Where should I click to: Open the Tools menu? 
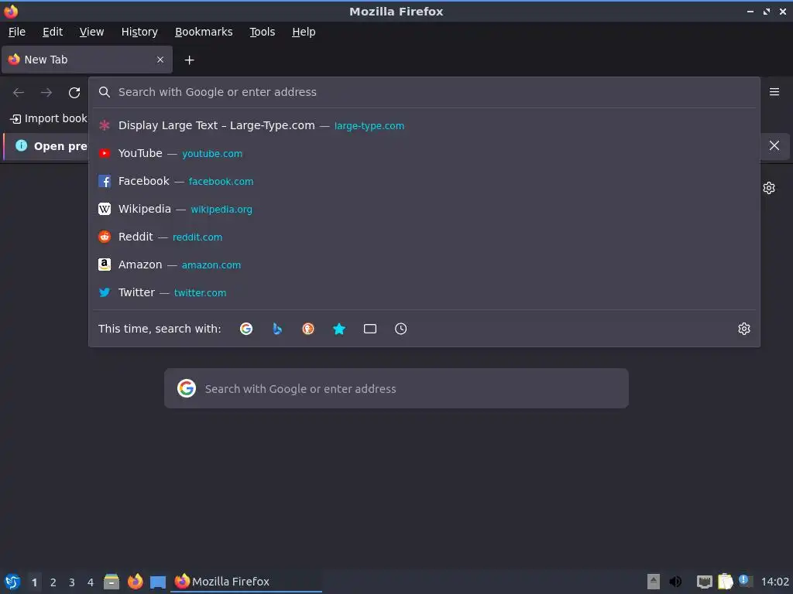[x=262, y=32]
